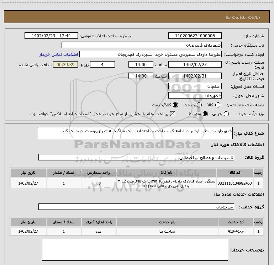The height and width of the screenshot is (265, 274).
Task: Select the کالا/خدمت radio button
Action: (x=175, y=105)
